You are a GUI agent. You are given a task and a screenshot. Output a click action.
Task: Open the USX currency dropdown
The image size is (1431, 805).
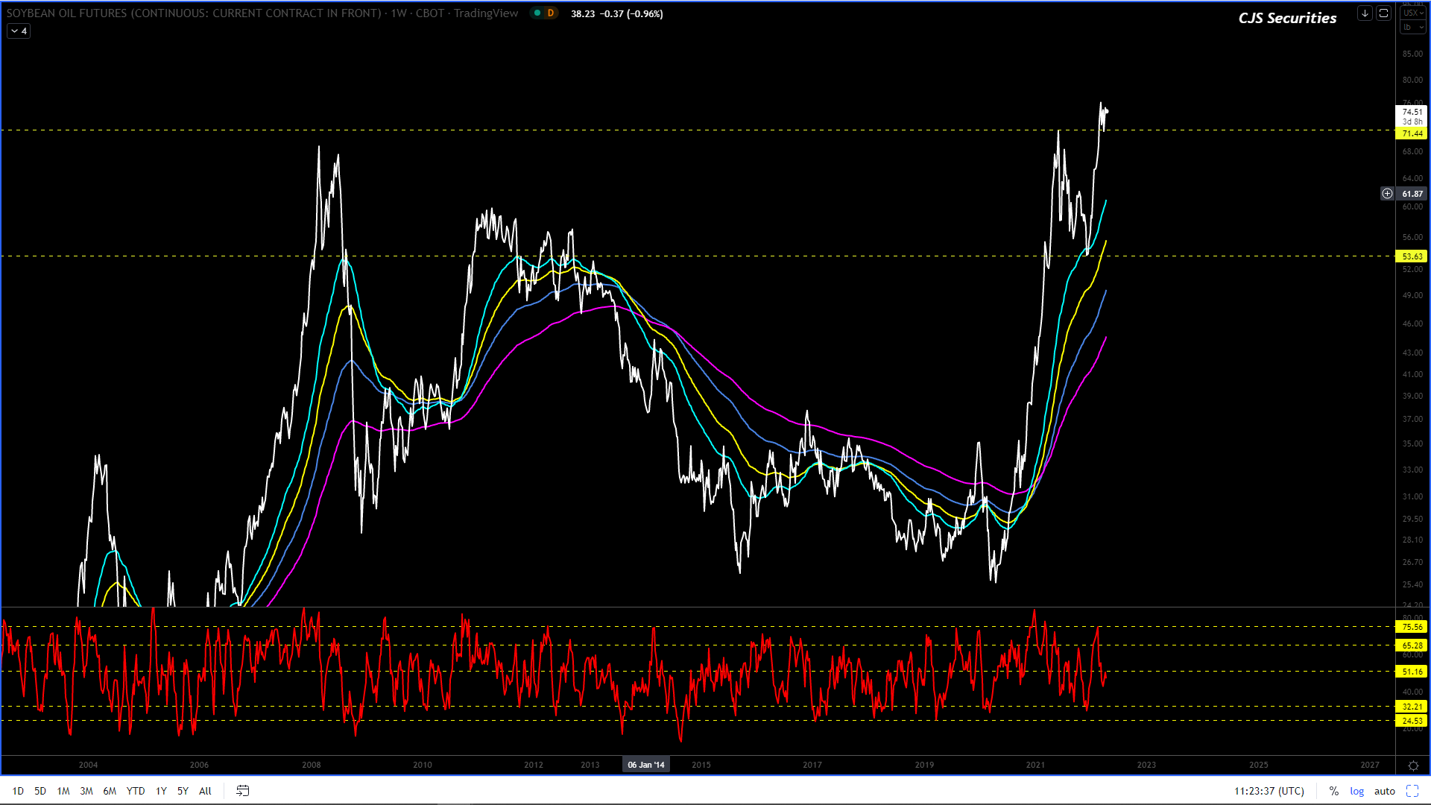point(1412,13)
